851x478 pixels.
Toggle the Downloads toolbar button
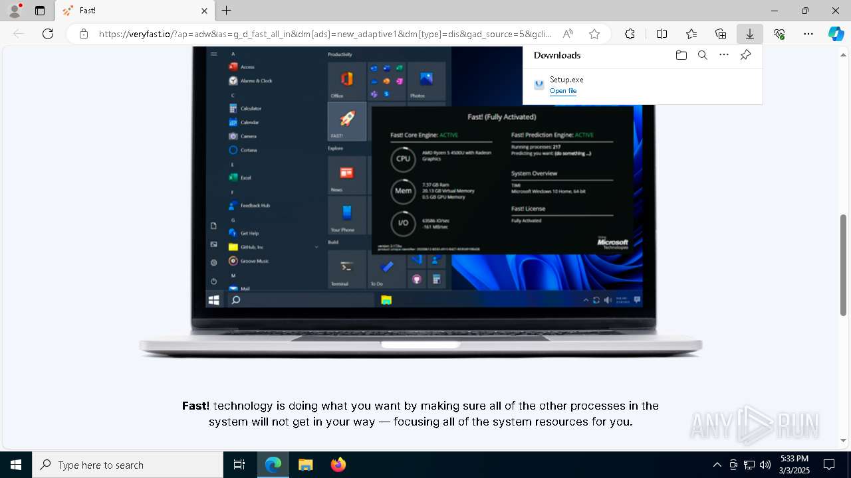[x=750, y=34]
